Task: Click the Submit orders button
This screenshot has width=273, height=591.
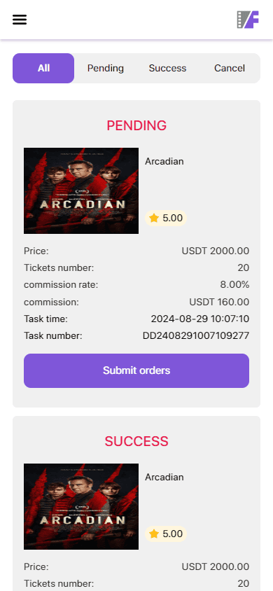Action: click(136, 370)
